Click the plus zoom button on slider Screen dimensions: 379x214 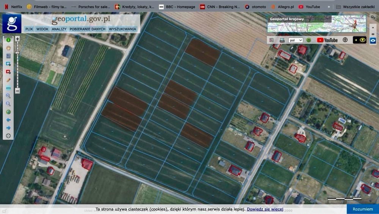point(17,39)
